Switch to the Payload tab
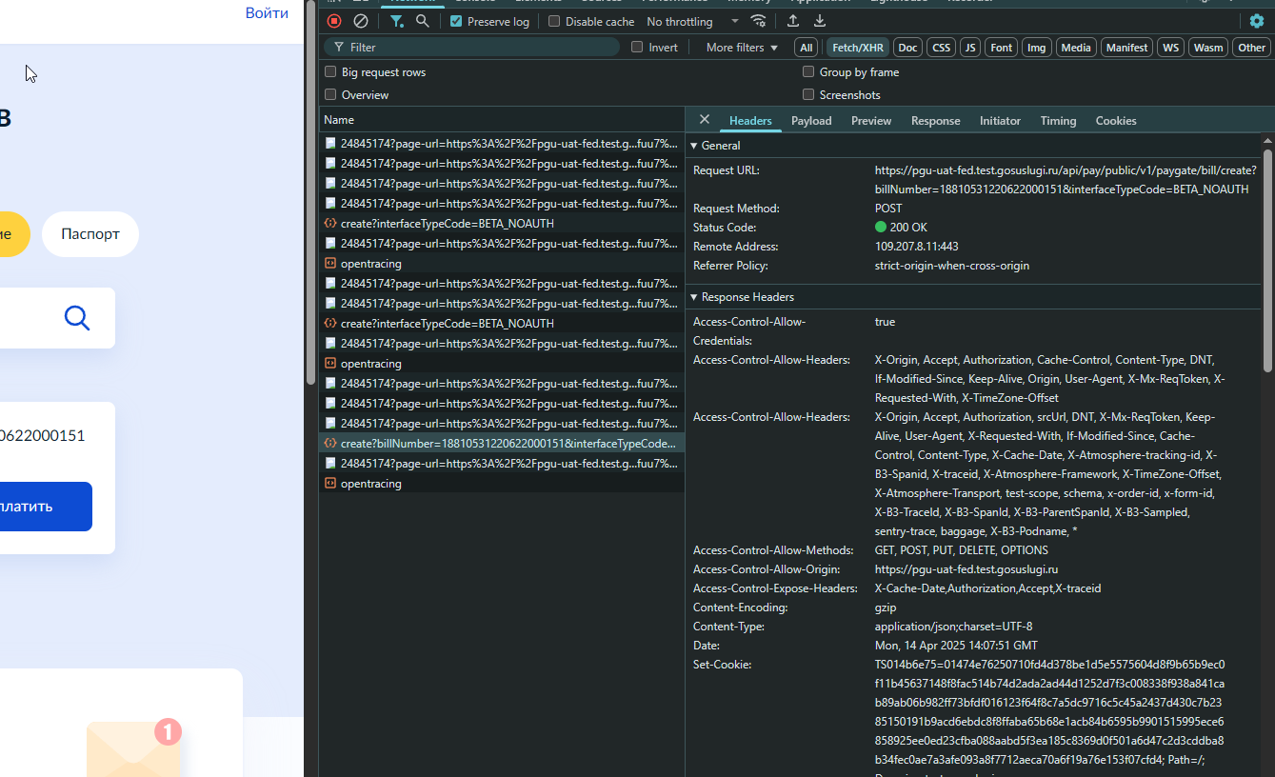The image size is (1275, 777). pos(811,121)
